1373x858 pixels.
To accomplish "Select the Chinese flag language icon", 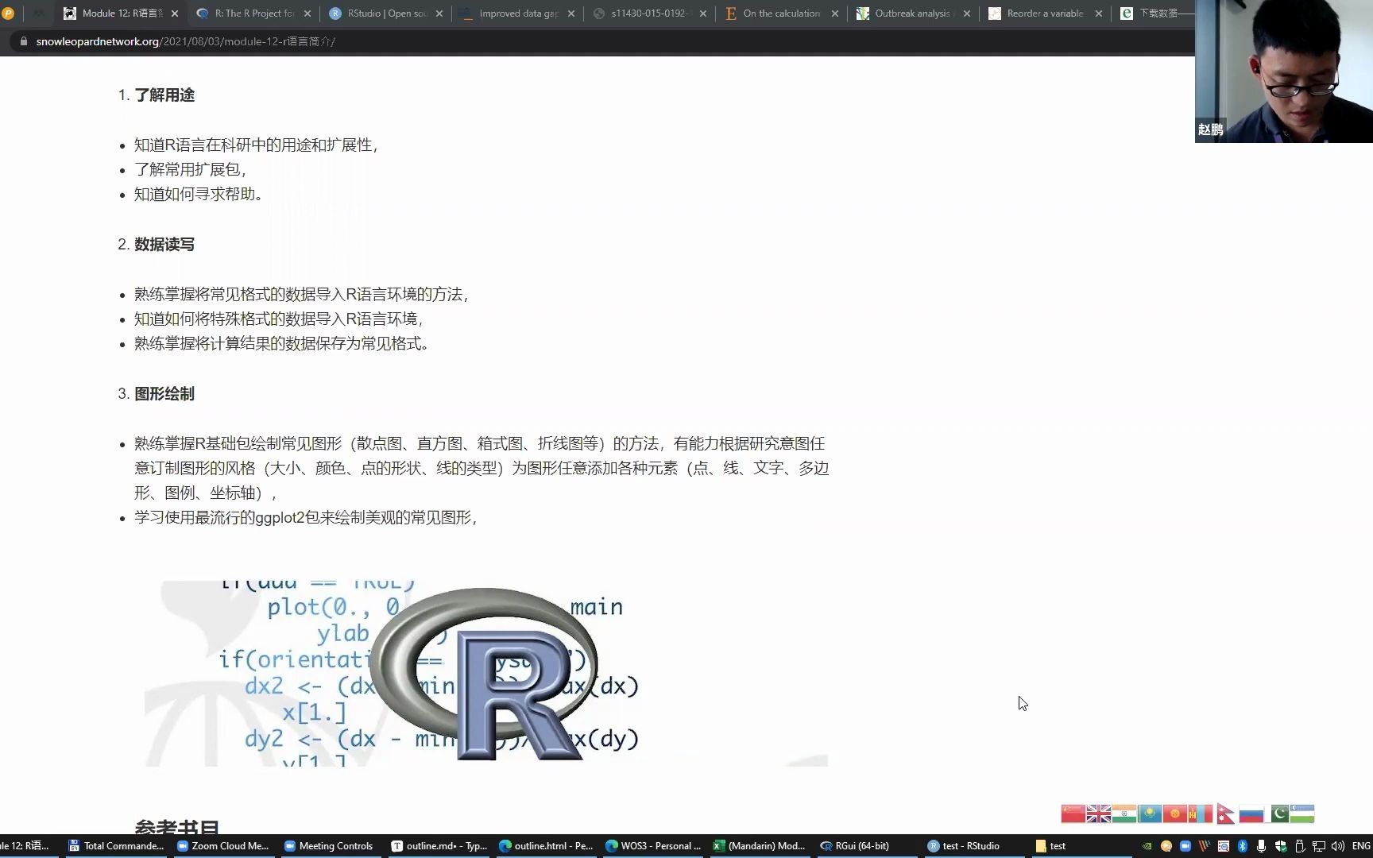I will pyautogui.click(x=1072, y=814).
